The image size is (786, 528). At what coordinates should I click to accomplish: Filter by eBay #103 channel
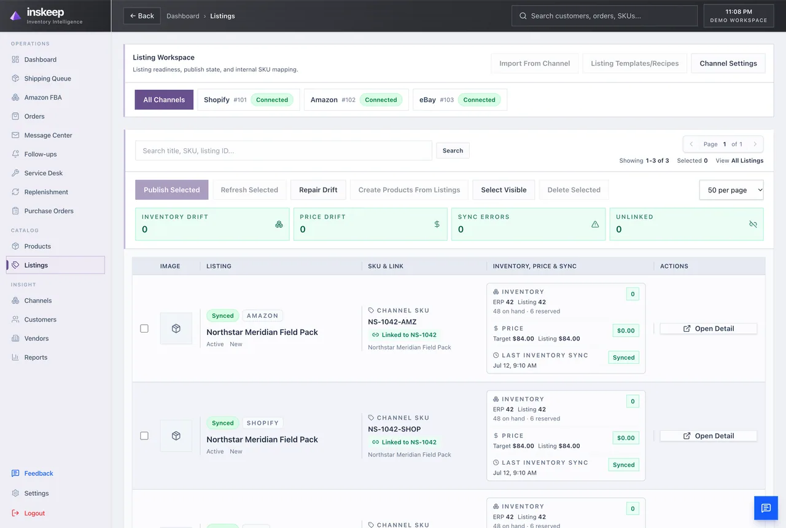tap(460, 100)
